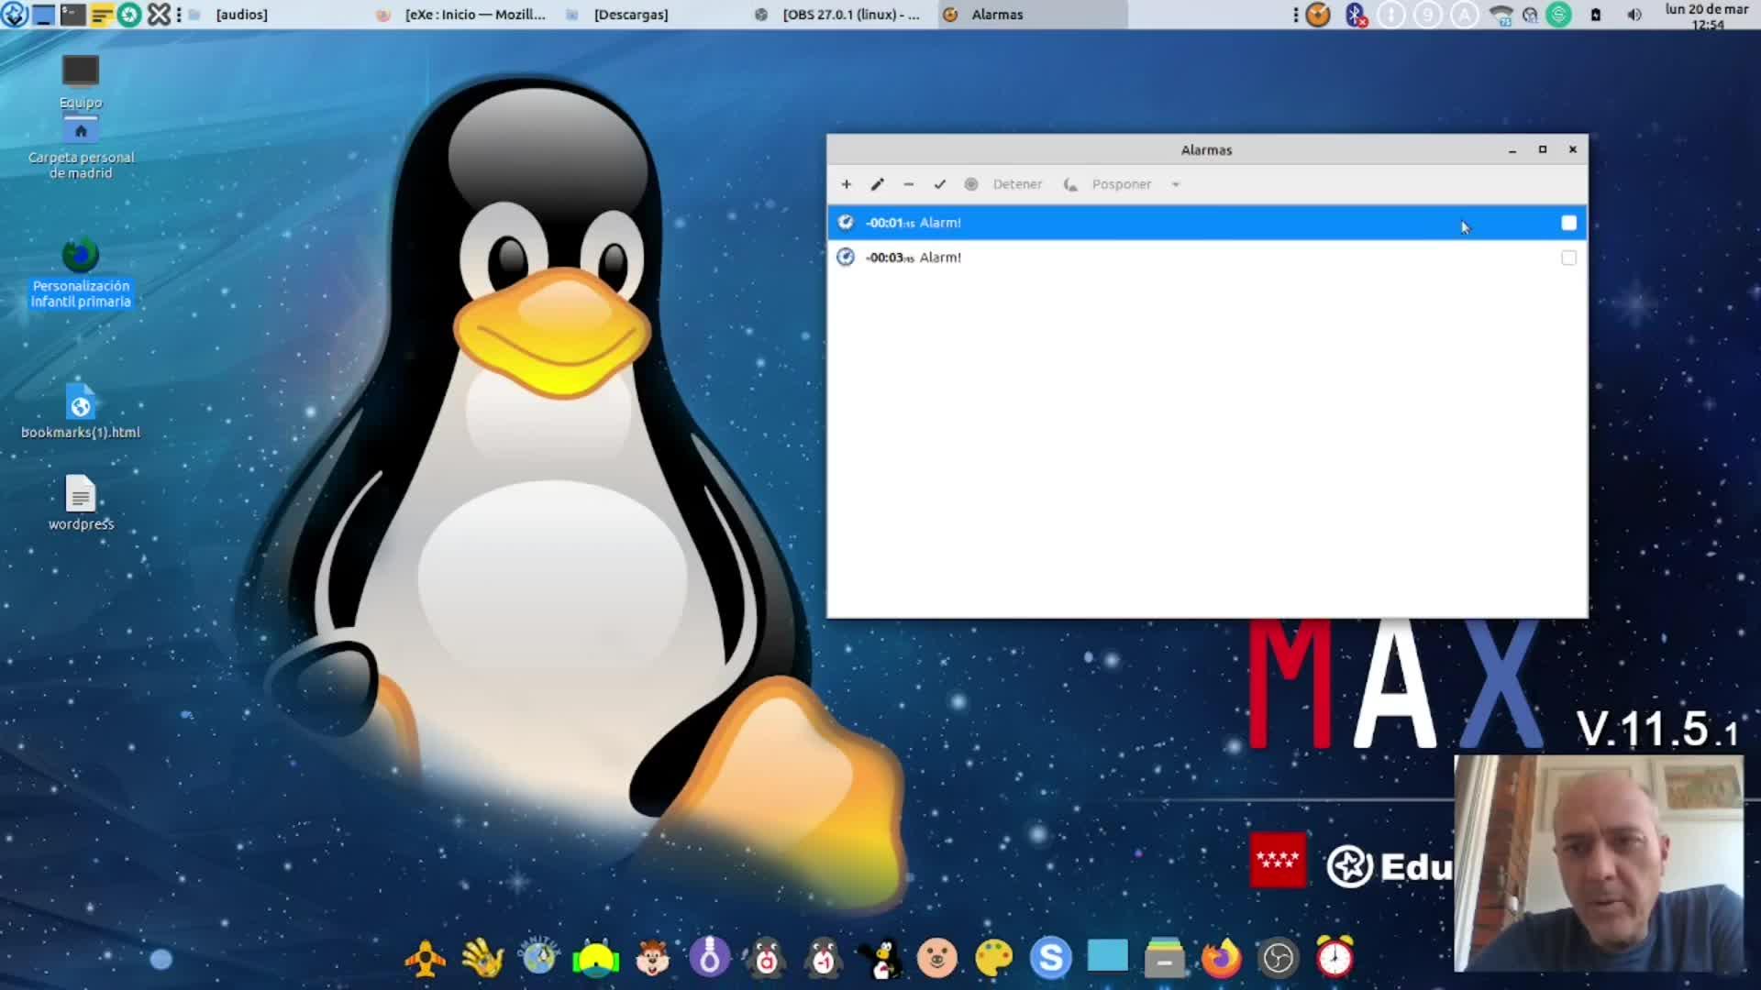This screenshot has height=990, width=1761.
Task: Switch to eXe Inicio Mozilla taskbar window
Action: click(463, 15)
